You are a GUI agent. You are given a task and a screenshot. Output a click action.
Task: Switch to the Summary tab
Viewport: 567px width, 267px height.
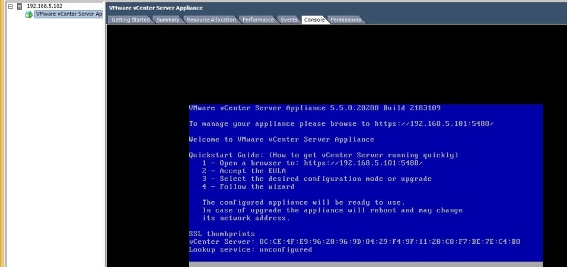tap(168, 20)
